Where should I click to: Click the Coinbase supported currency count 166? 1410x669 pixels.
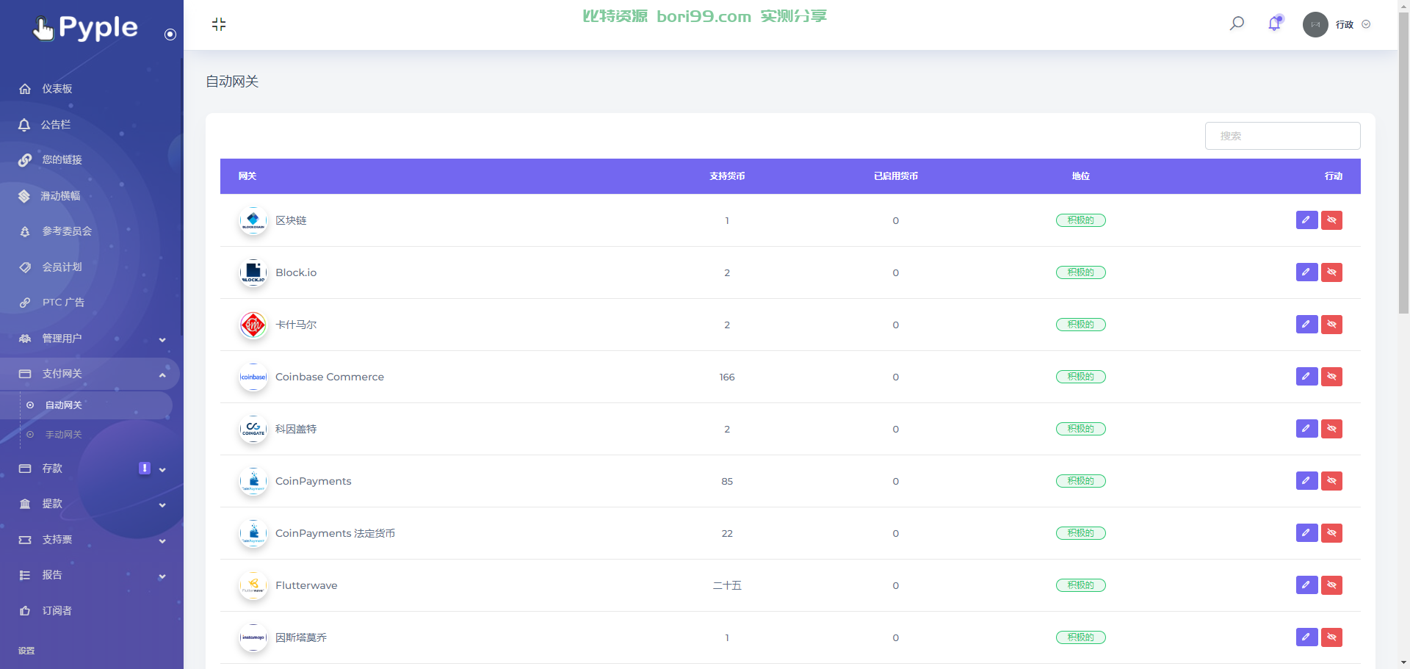pyautogui.click(x=727, y=377)
